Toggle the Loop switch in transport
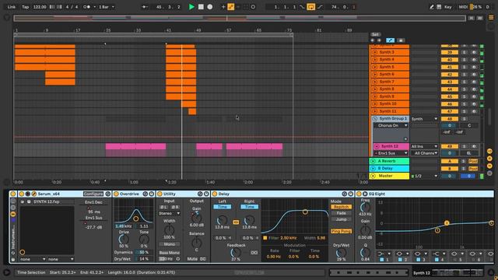Viewport: 498px width, 280px height. coord(310,7)
